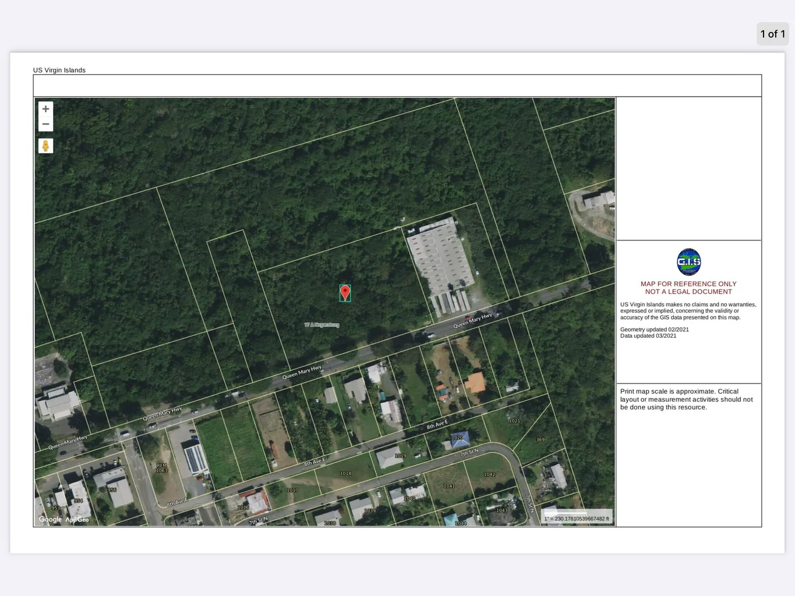Click the orange-roofed house
The height and width of the screenshot is (596, 795).
[475, 382]
